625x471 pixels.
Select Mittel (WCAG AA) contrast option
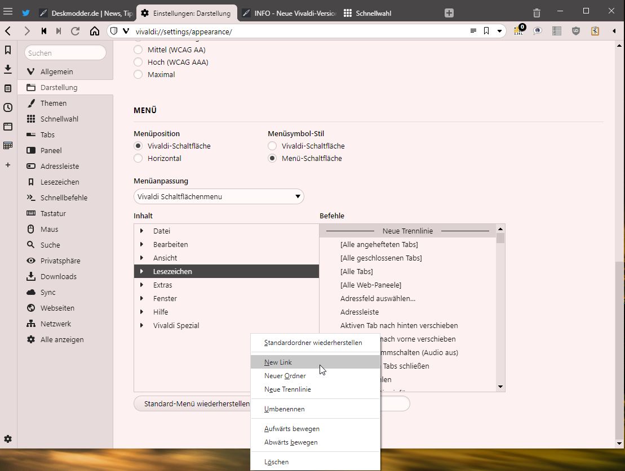138,50
